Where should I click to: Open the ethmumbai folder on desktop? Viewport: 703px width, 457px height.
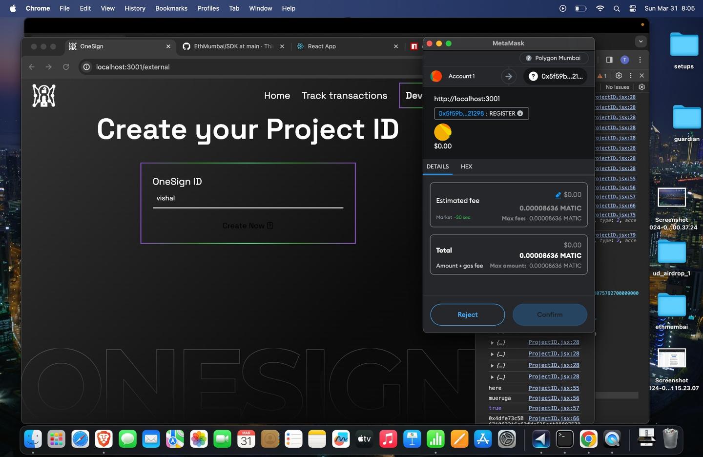coord(672,311)
